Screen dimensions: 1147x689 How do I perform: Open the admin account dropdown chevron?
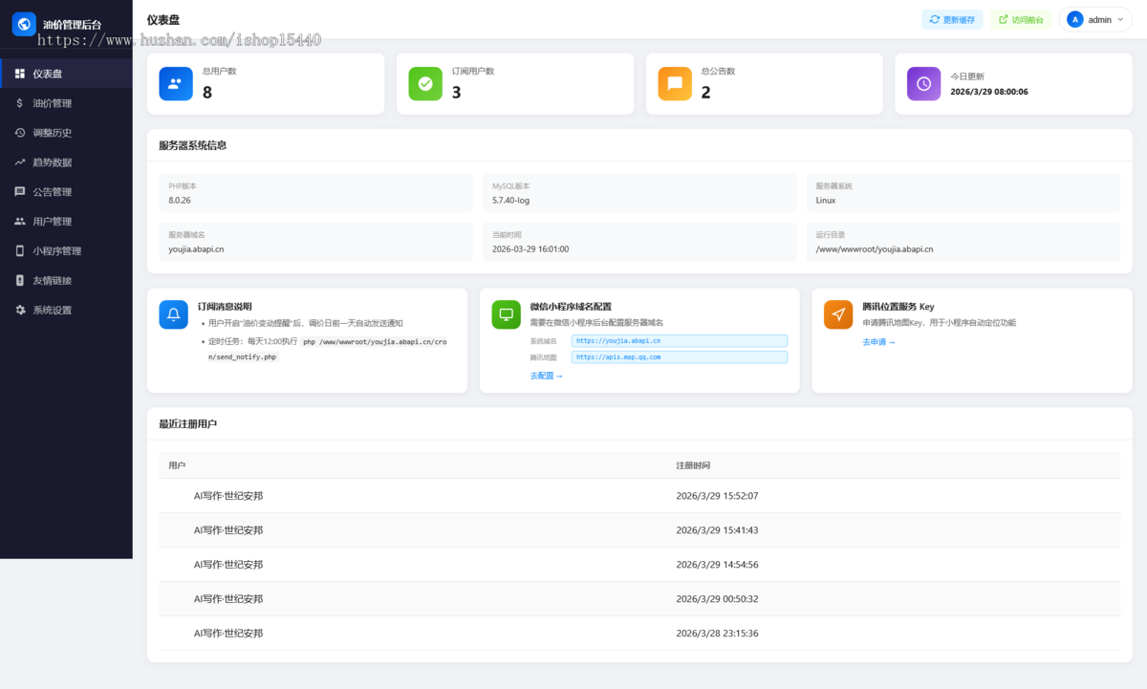[1120, 19]
